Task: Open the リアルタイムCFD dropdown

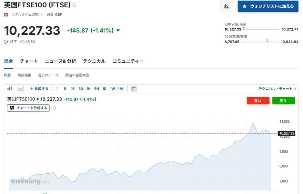Action: [27, 15]
